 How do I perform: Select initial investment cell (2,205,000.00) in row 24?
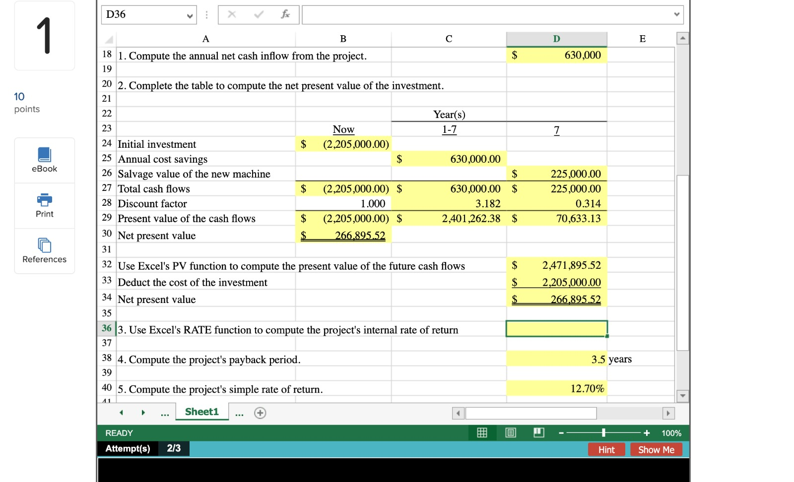point(343,144)
